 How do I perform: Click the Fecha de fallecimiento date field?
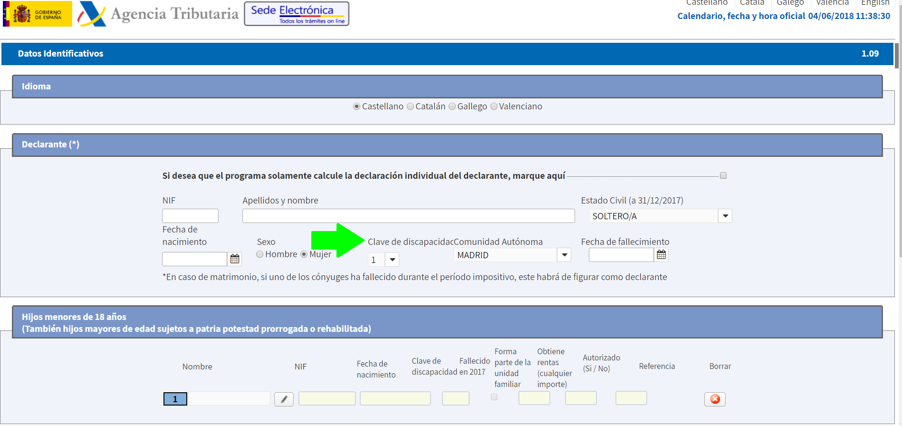click(621, 255)
